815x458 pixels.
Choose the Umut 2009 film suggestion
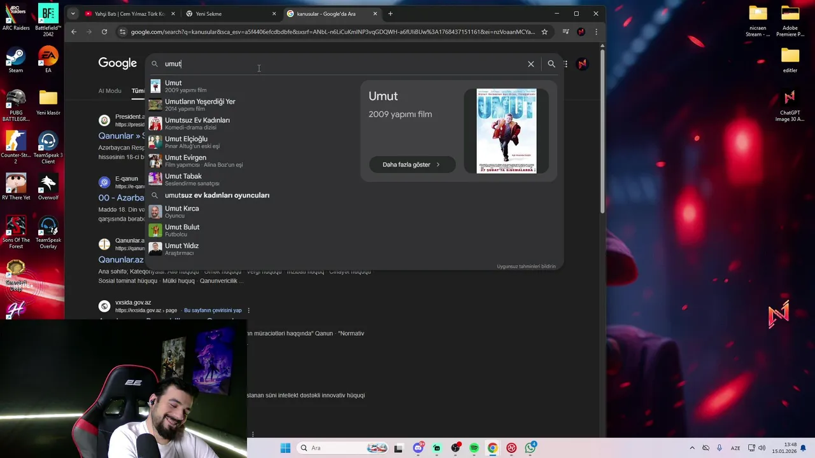[x=252, y=86]
